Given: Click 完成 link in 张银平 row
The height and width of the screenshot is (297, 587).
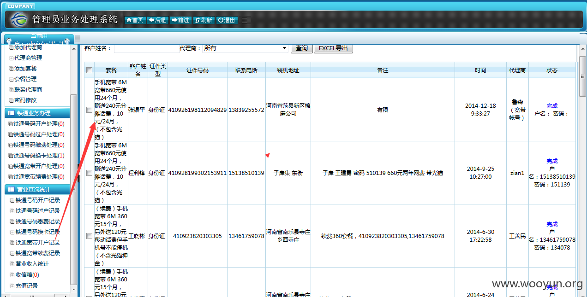Looking at the screenshot, I should tap(552, 106).
